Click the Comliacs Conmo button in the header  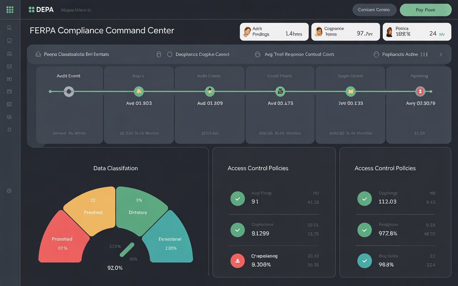374,10
